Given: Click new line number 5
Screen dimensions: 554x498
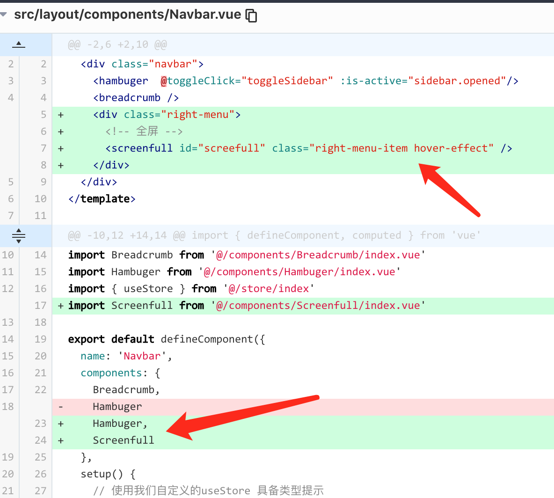Looking at the screenshot, I should (x=44, y=115).
